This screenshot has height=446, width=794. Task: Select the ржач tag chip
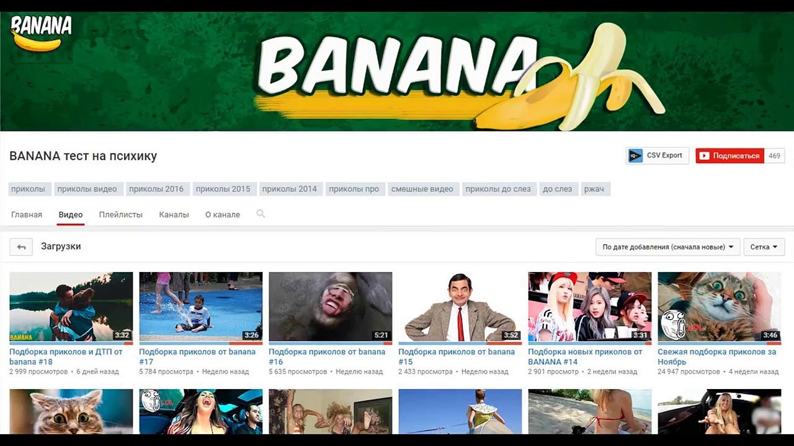point(594,189)
